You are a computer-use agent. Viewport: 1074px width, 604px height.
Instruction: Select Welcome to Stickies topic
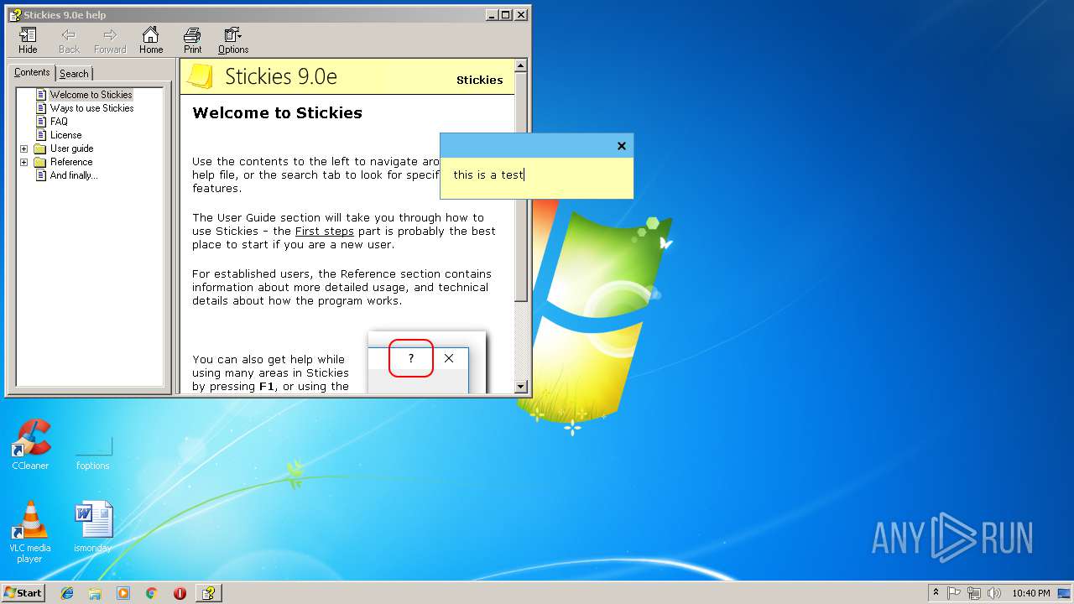point(91,95)
